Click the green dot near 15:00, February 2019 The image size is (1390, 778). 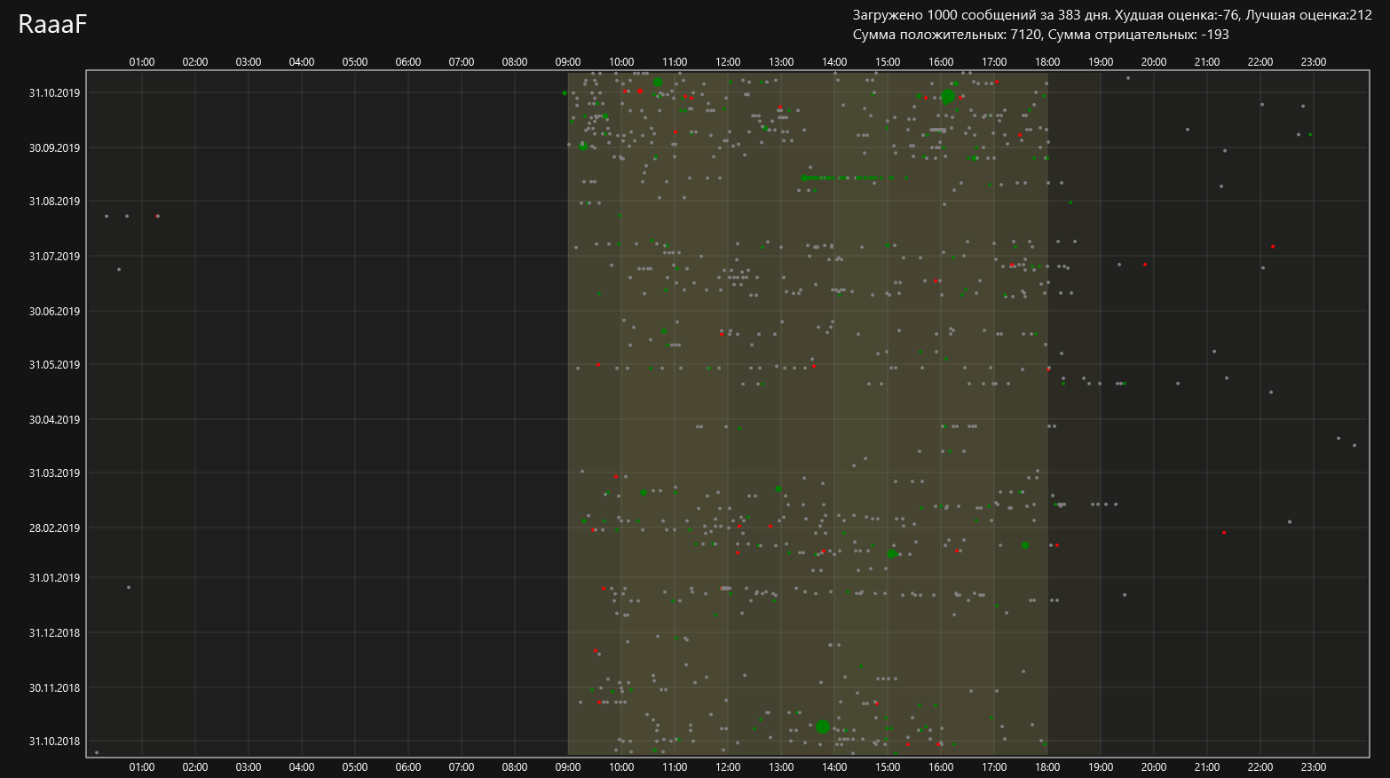coord(892,554)
